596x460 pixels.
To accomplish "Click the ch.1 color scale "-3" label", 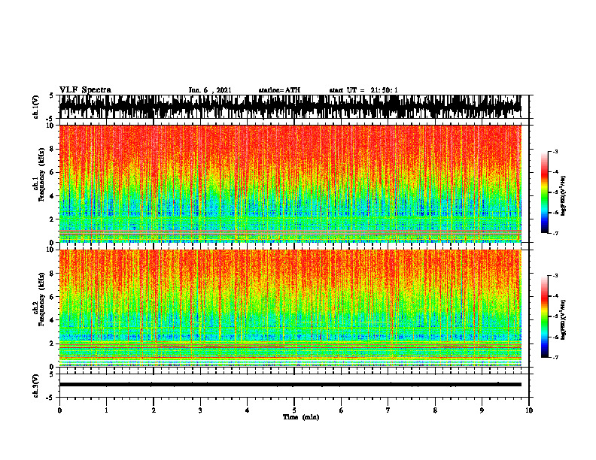I will pyautogui.click(x=555, y=151).
